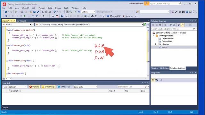The image size is (205, 115).
Task: Open the Build menu
Action: point(50,8)
